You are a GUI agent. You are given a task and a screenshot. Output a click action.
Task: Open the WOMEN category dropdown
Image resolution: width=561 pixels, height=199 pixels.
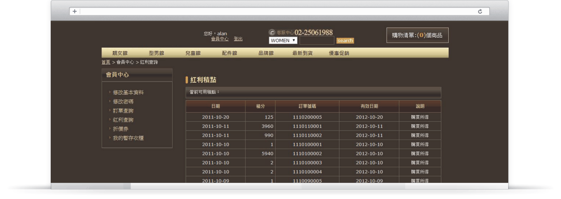[x=283, y=41]
